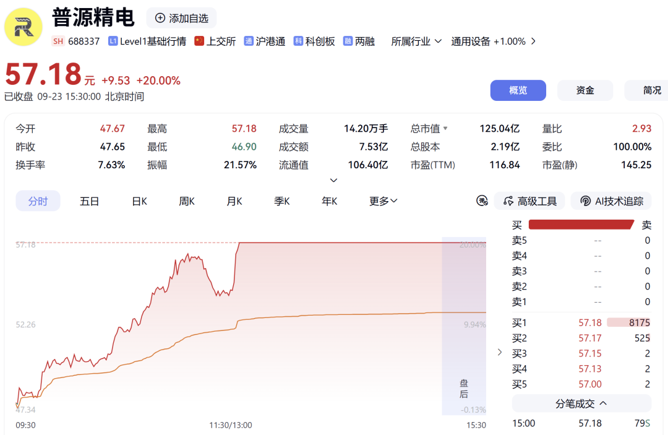Viewport: 668px width, 435px height.
Task: Select the 年K chart tab
Action: [x=329, y=201]
